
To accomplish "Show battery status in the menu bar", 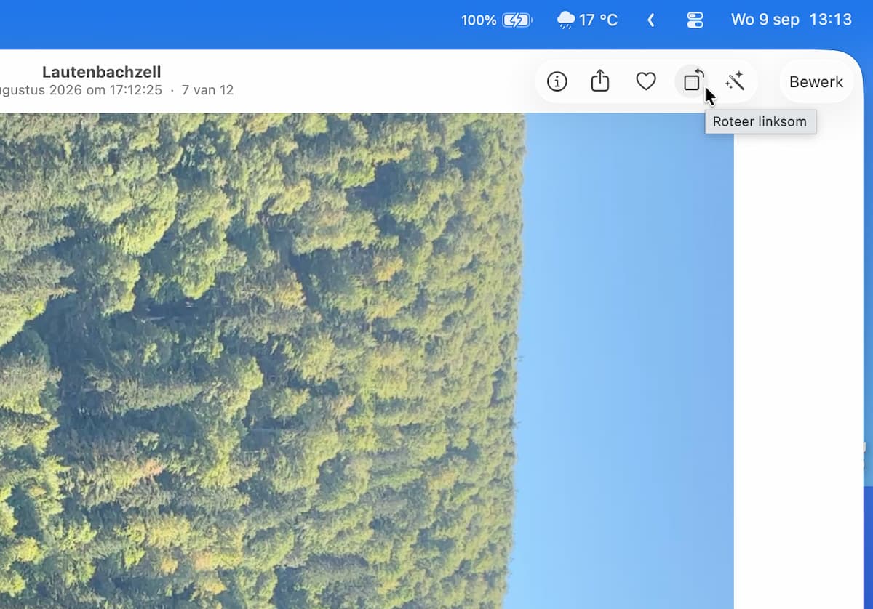I will point(496,20).
